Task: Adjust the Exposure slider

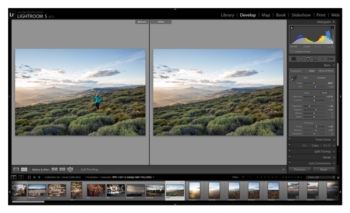Action: coord(314,97)
